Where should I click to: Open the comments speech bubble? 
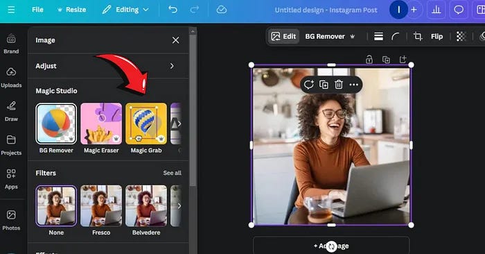tap(459, 10)
